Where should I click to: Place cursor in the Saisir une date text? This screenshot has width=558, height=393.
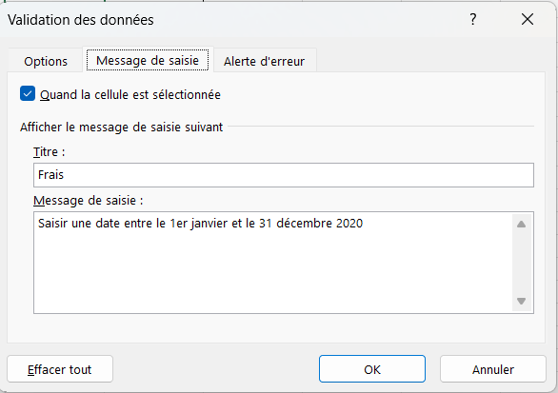[200, 224]
